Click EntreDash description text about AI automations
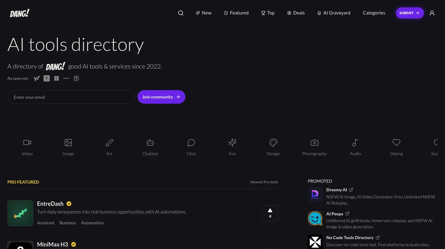The width and height of the screenshot is (445, 249). tap(112, 212)
